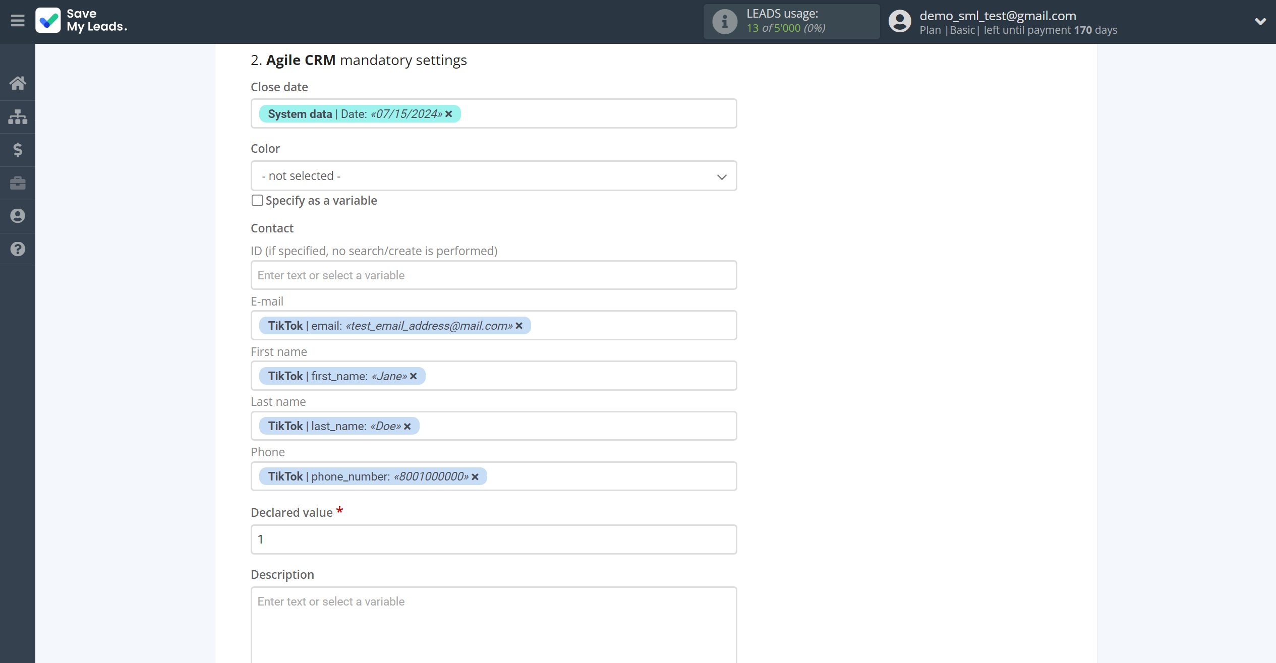Remove the System data Date tag
This screenshot has width=1276, height=663.
coord(449,114)
